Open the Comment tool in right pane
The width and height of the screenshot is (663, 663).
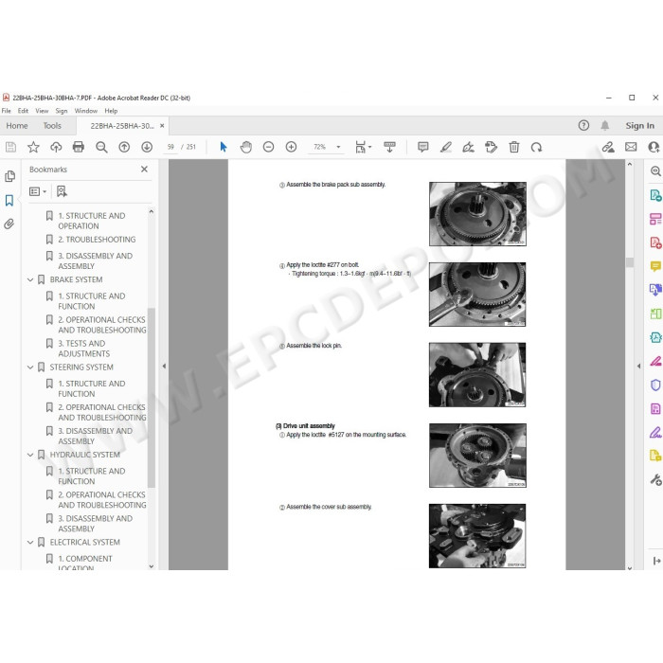point(655,266)
